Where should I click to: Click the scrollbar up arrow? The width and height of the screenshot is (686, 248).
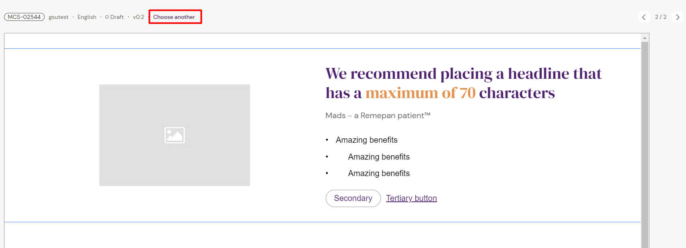[645, 38]
